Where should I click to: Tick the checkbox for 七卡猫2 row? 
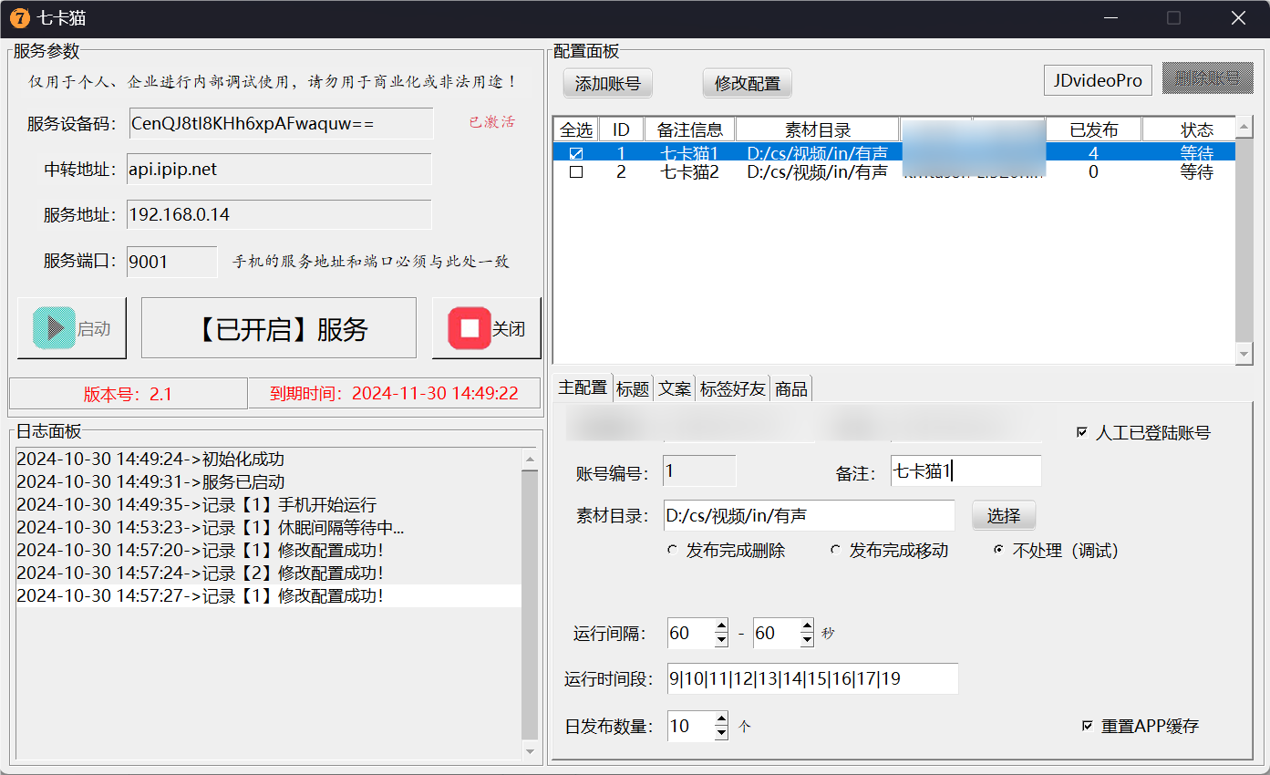point(576,171)
